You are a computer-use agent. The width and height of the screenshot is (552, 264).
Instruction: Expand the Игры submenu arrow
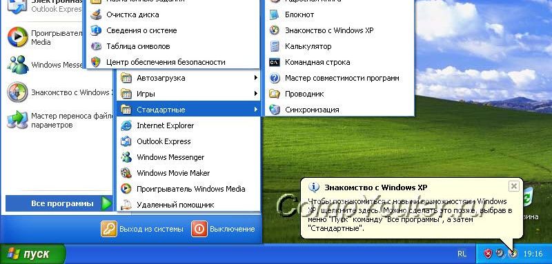(x=256, y=94)
